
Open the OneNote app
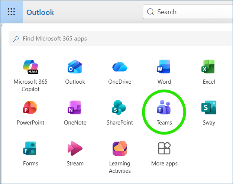(75, 113)
